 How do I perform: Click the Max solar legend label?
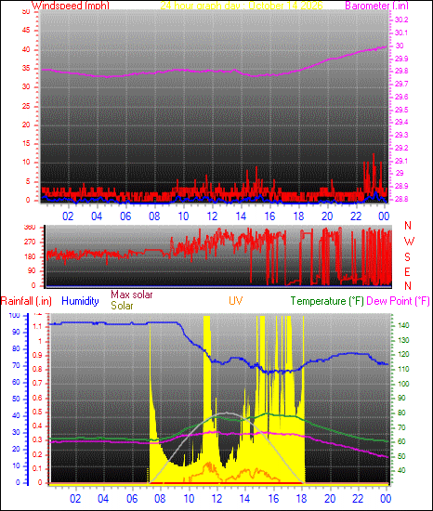click(x=132, y=295)
